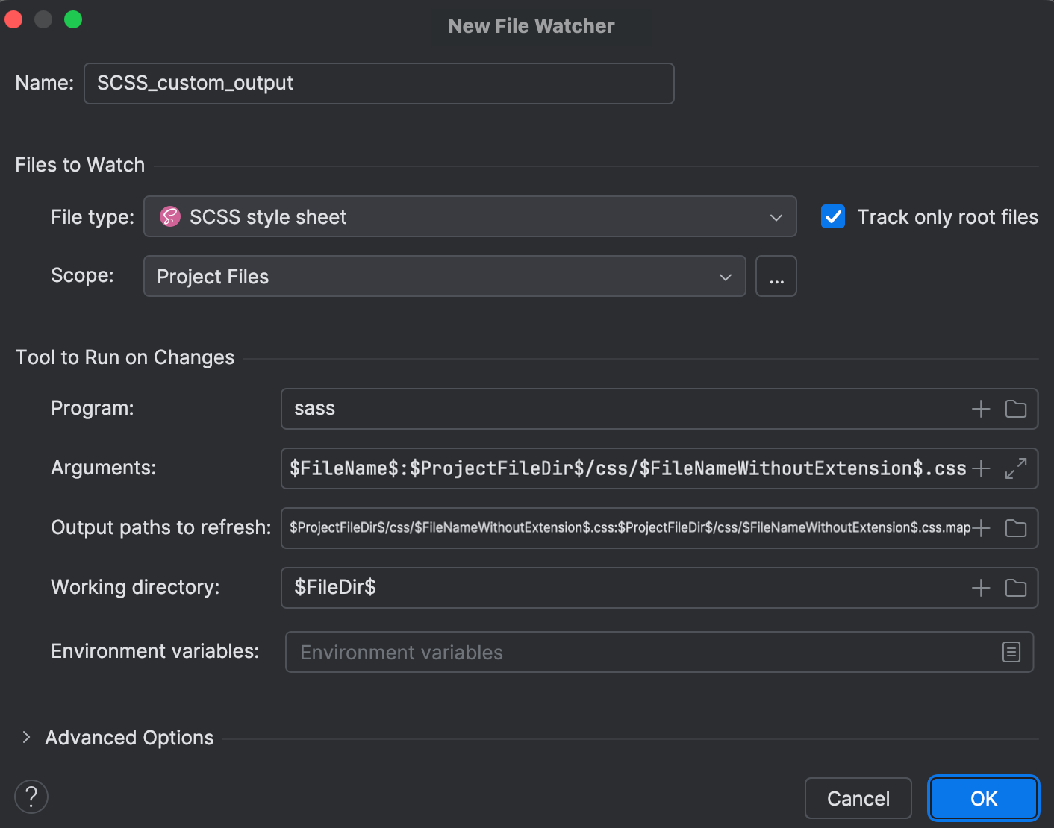The width and height of the screenshot is (1054, 828).
Task: Insert a macro into the Arguments field
Action: click(980, 468)
